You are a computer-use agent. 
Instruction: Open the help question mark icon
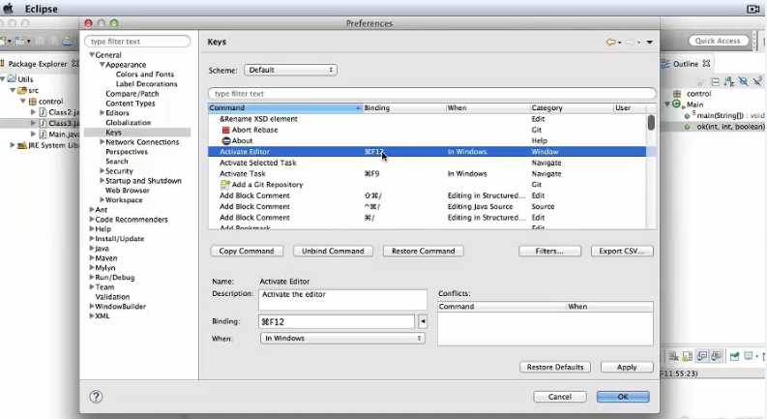tap(97, 397)
